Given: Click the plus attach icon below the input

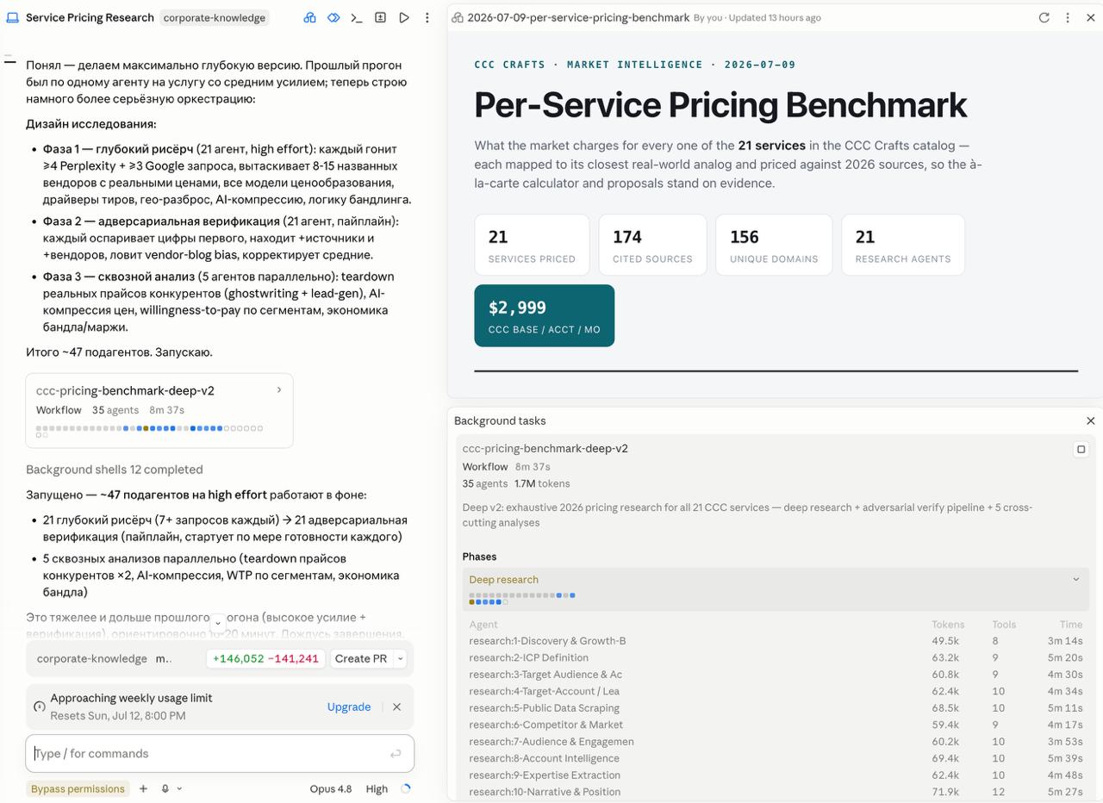Looking at the screenshot, I should 143,788.
